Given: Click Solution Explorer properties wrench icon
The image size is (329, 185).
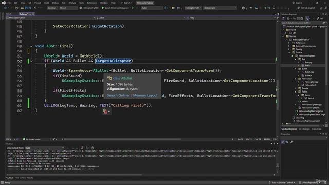Looking at the screenshot, I should click(318, 18).
